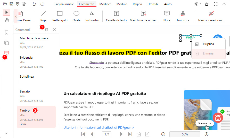Open the Pagina tab
The height and width of the screenshot is (138, 230).
[137, 4]
